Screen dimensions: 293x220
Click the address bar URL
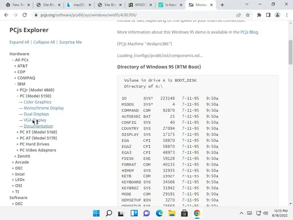pos(89,15)
